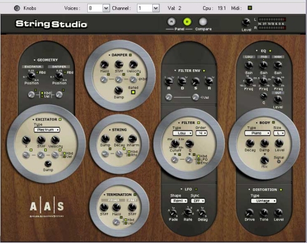Click the Excitator Damp knob
The width and height of the screenshot is (307, 243).
tap(48, 164)
